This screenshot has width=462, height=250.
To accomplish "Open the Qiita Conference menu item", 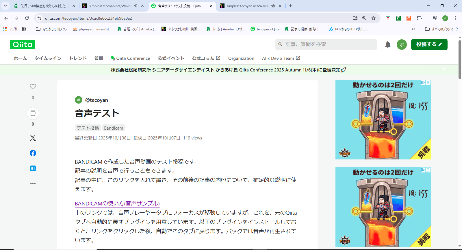I will pyautogui.click(x=131, y=58).
